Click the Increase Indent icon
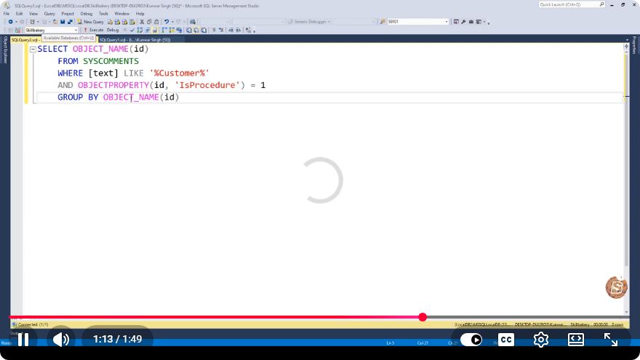The width and height of the screenshot is (640, 360). (239, 30)
